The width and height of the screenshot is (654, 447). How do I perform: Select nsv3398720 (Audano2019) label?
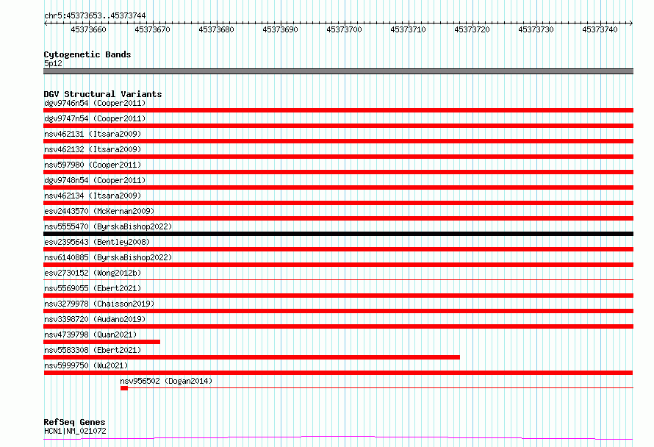pyautogui.click(x=95, y=319)
